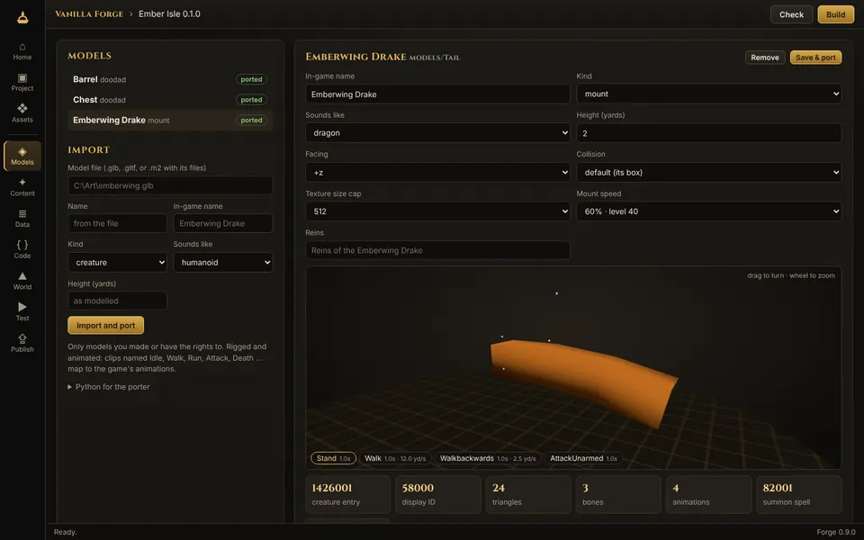
Task: Open import Sounds like dropdown showing humanoid
Action: click(x=222, y=262)
